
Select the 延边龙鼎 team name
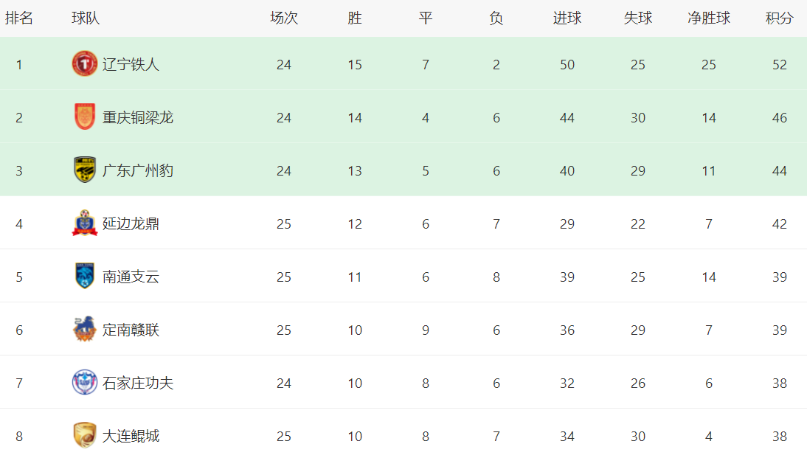131,223
